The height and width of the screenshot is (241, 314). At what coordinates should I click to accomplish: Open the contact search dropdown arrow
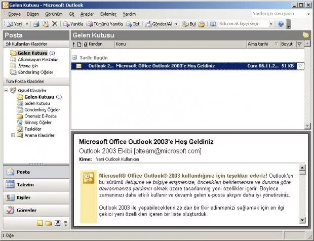pyautogui.click(x=271, y=24)
